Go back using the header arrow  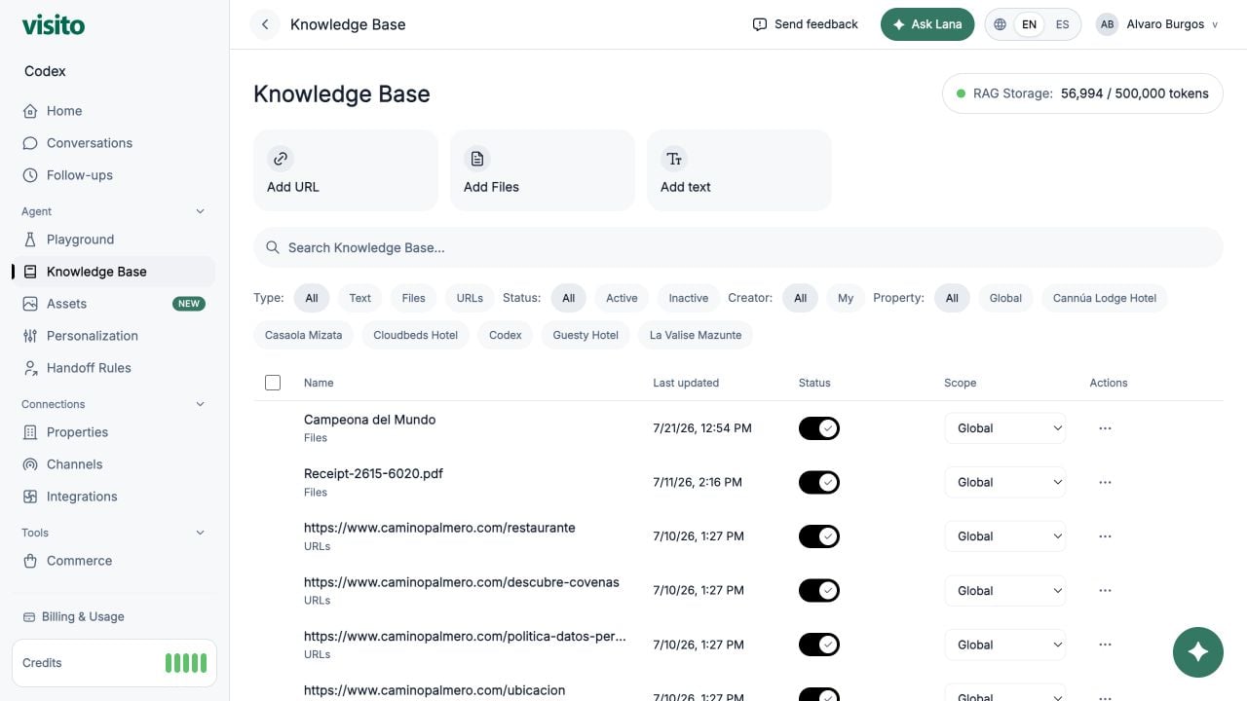coord(265,24)
